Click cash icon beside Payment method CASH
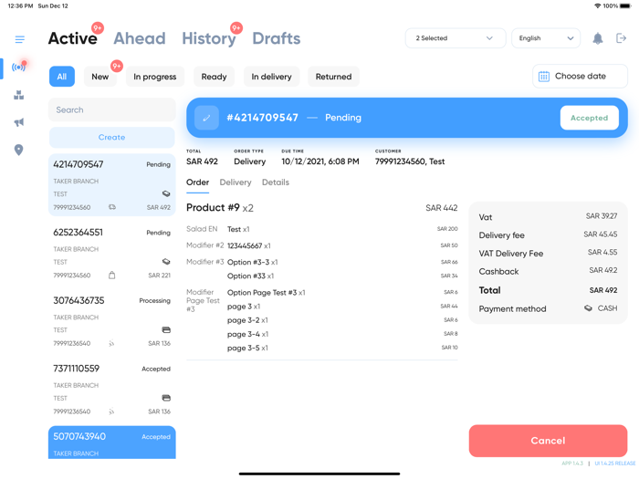This screenshot has height=479, width=639. click(x=588, y=308)
